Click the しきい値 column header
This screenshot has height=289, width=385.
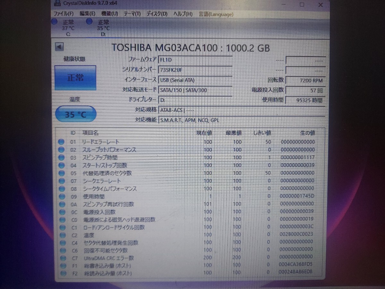[x=262, y=133]
